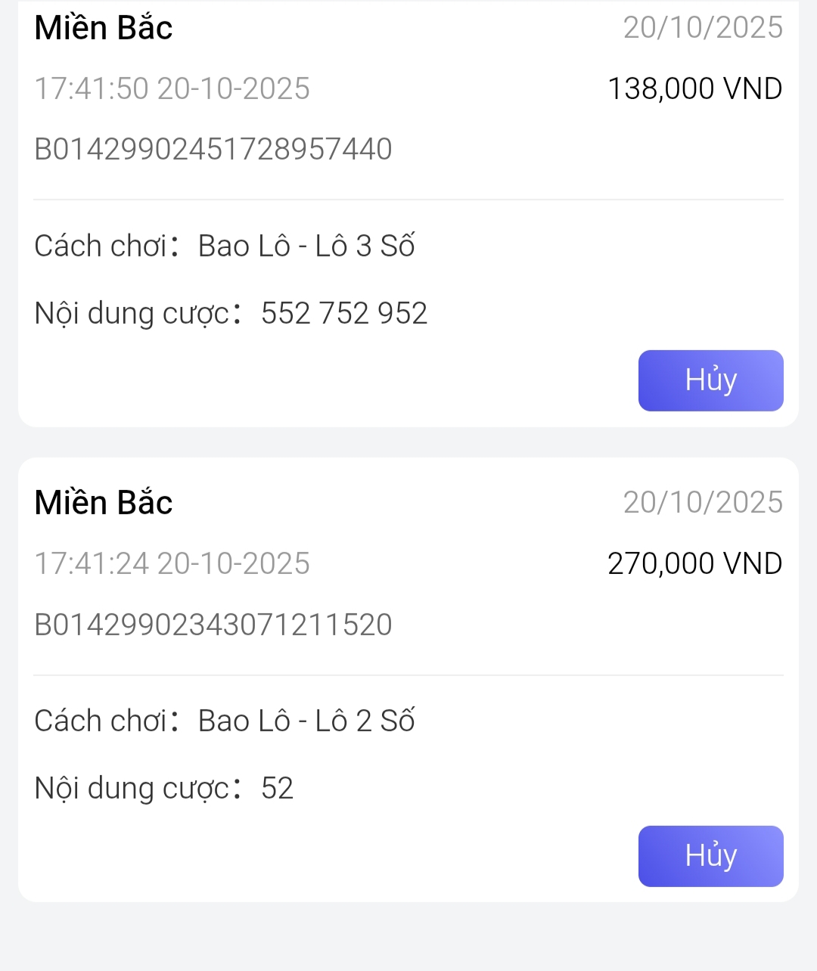The image size is (817, 971).
Task: Tap the bet number 52
Action: pyautogui.click(x=277, y=789)
